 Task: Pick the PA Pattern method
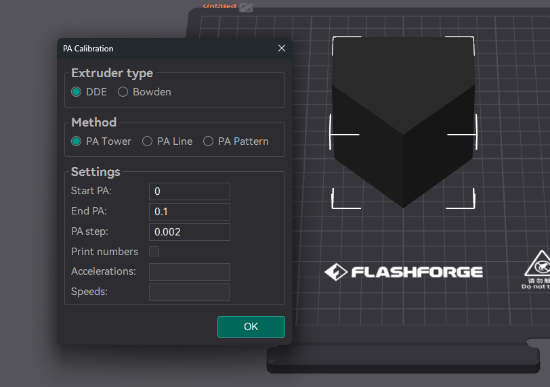(208, 141)
